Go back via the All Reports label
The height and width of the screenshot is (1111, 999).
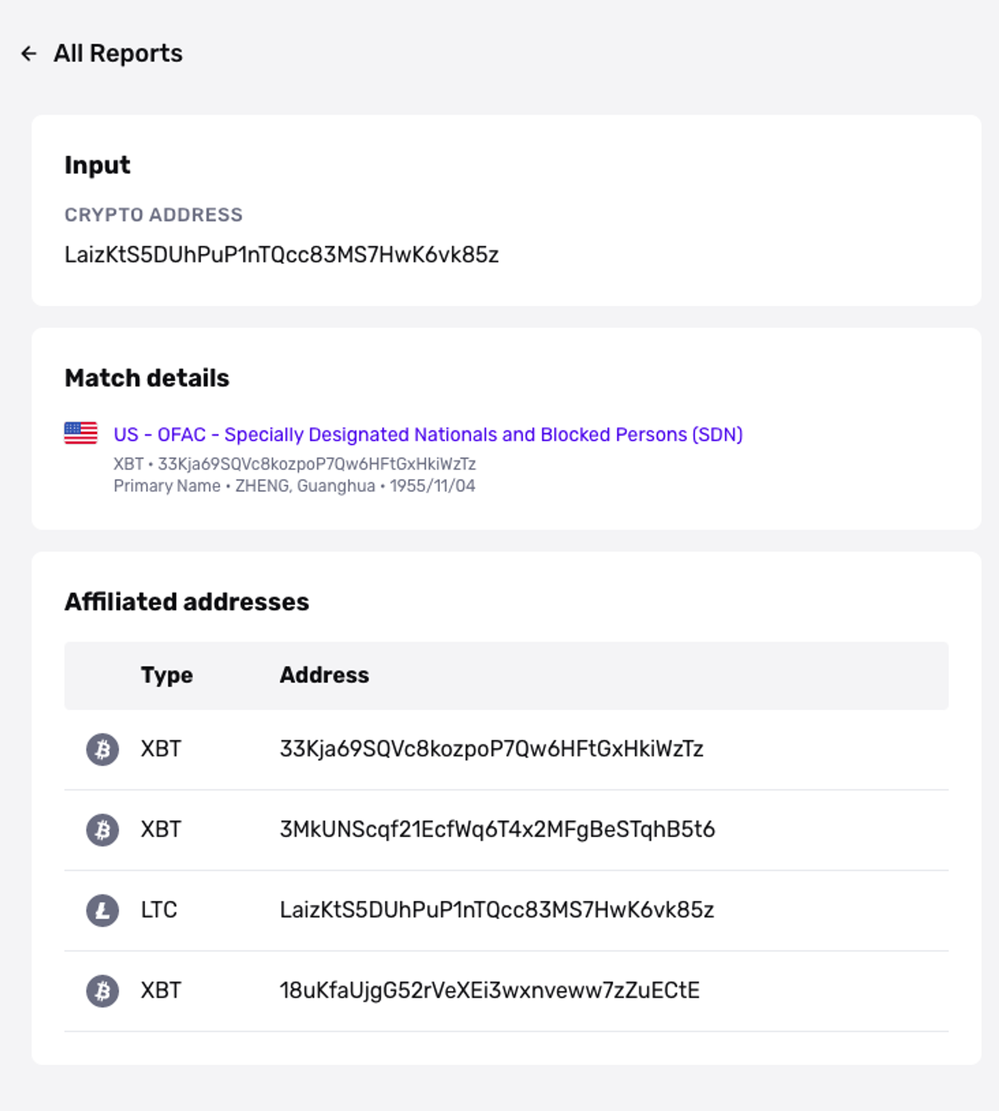click(x=118, y=54)
